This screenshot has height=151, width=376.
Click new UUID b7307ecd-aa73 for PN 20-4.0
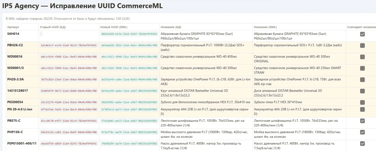[129, 110]
